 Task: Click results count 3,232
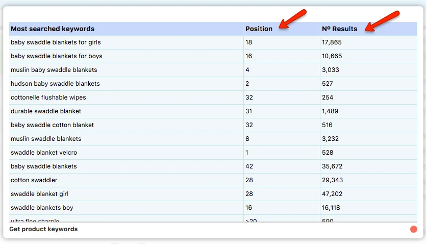coord(331,139)
